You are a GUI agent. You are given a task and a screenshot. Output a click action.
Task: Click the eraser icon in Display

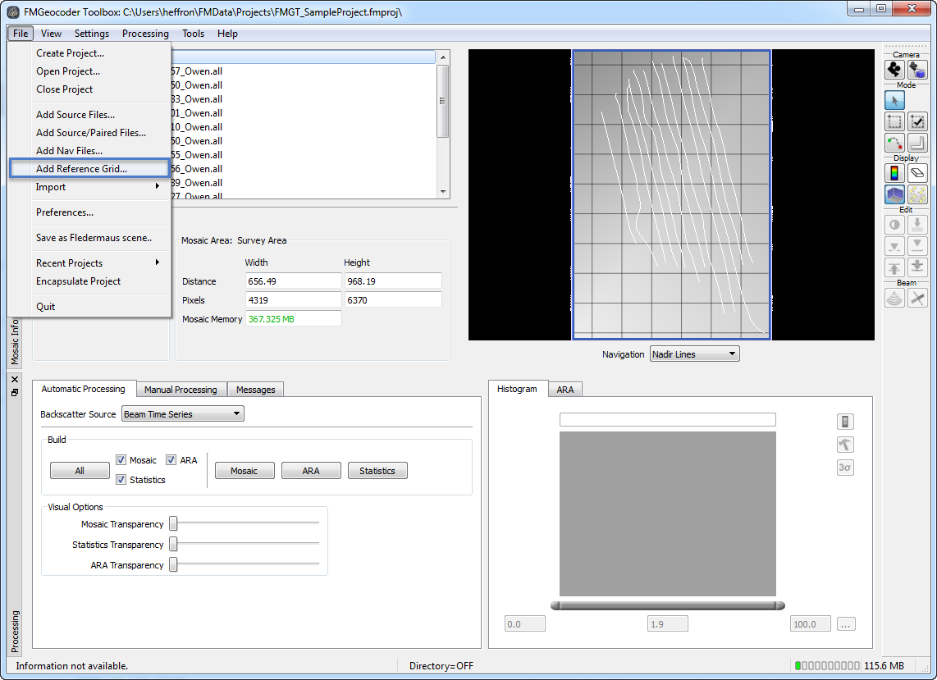coord(917,173)
